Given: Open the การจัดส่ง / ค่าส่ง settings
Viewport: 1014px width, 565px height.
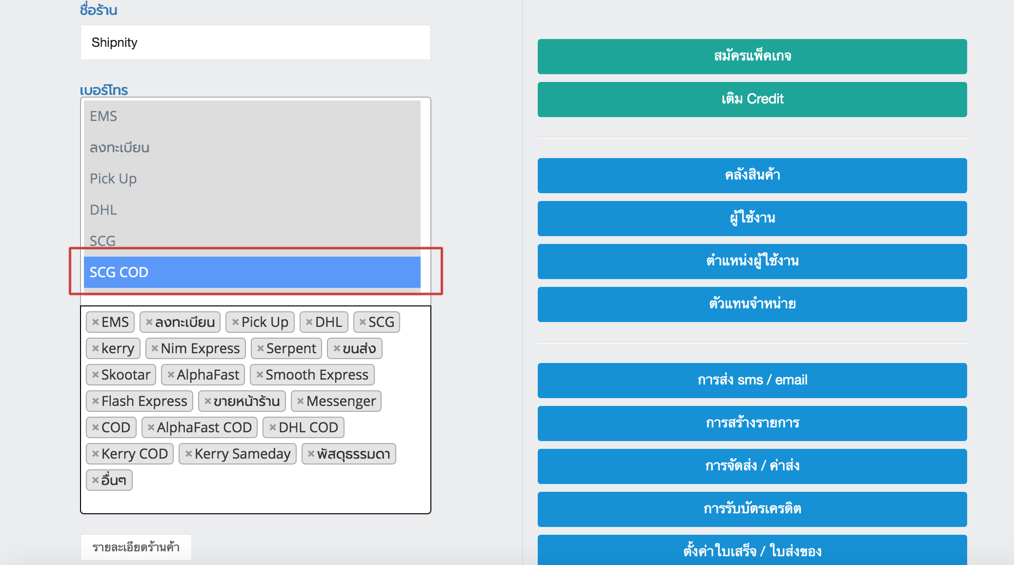Looking at the screenshot, I should [752, 466].
